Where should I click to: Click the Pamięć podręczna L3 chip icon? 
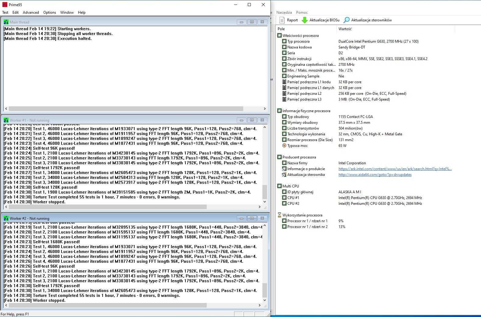click(x=284, y=99)
